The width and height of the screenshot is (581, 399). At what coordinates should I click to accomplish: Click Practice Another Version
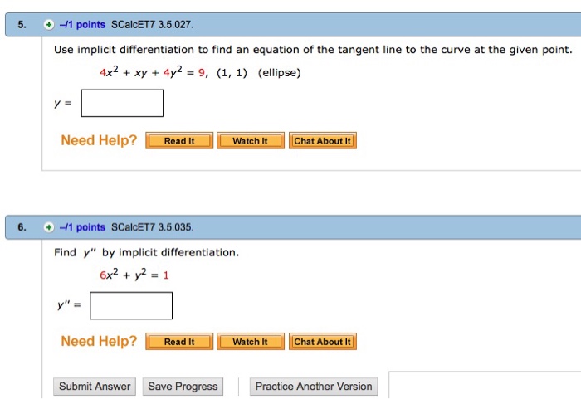click(314, 387)
